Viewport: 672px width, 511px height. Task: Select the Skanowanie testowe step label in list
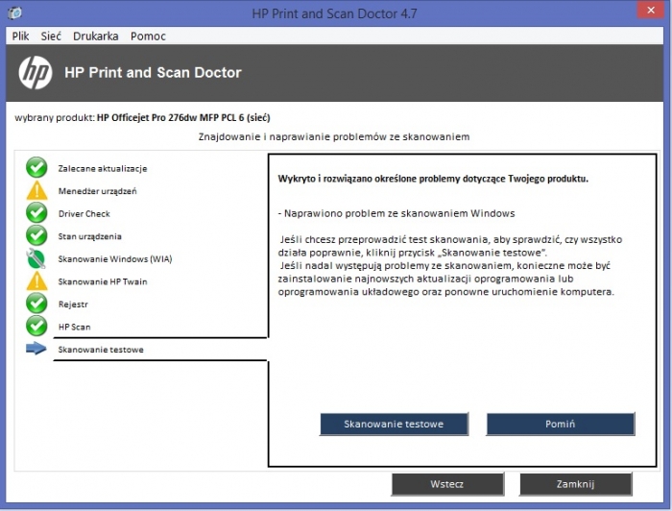[x=101, y=350]
